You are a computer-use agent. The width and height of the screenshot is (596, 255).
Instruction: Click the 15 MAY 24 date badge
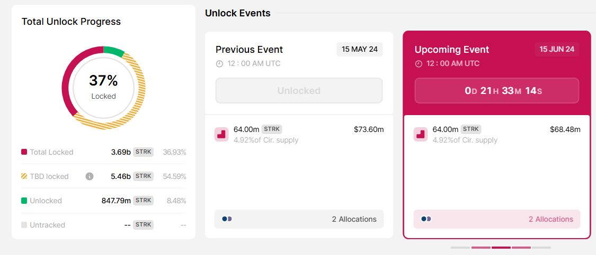[360, 49]
